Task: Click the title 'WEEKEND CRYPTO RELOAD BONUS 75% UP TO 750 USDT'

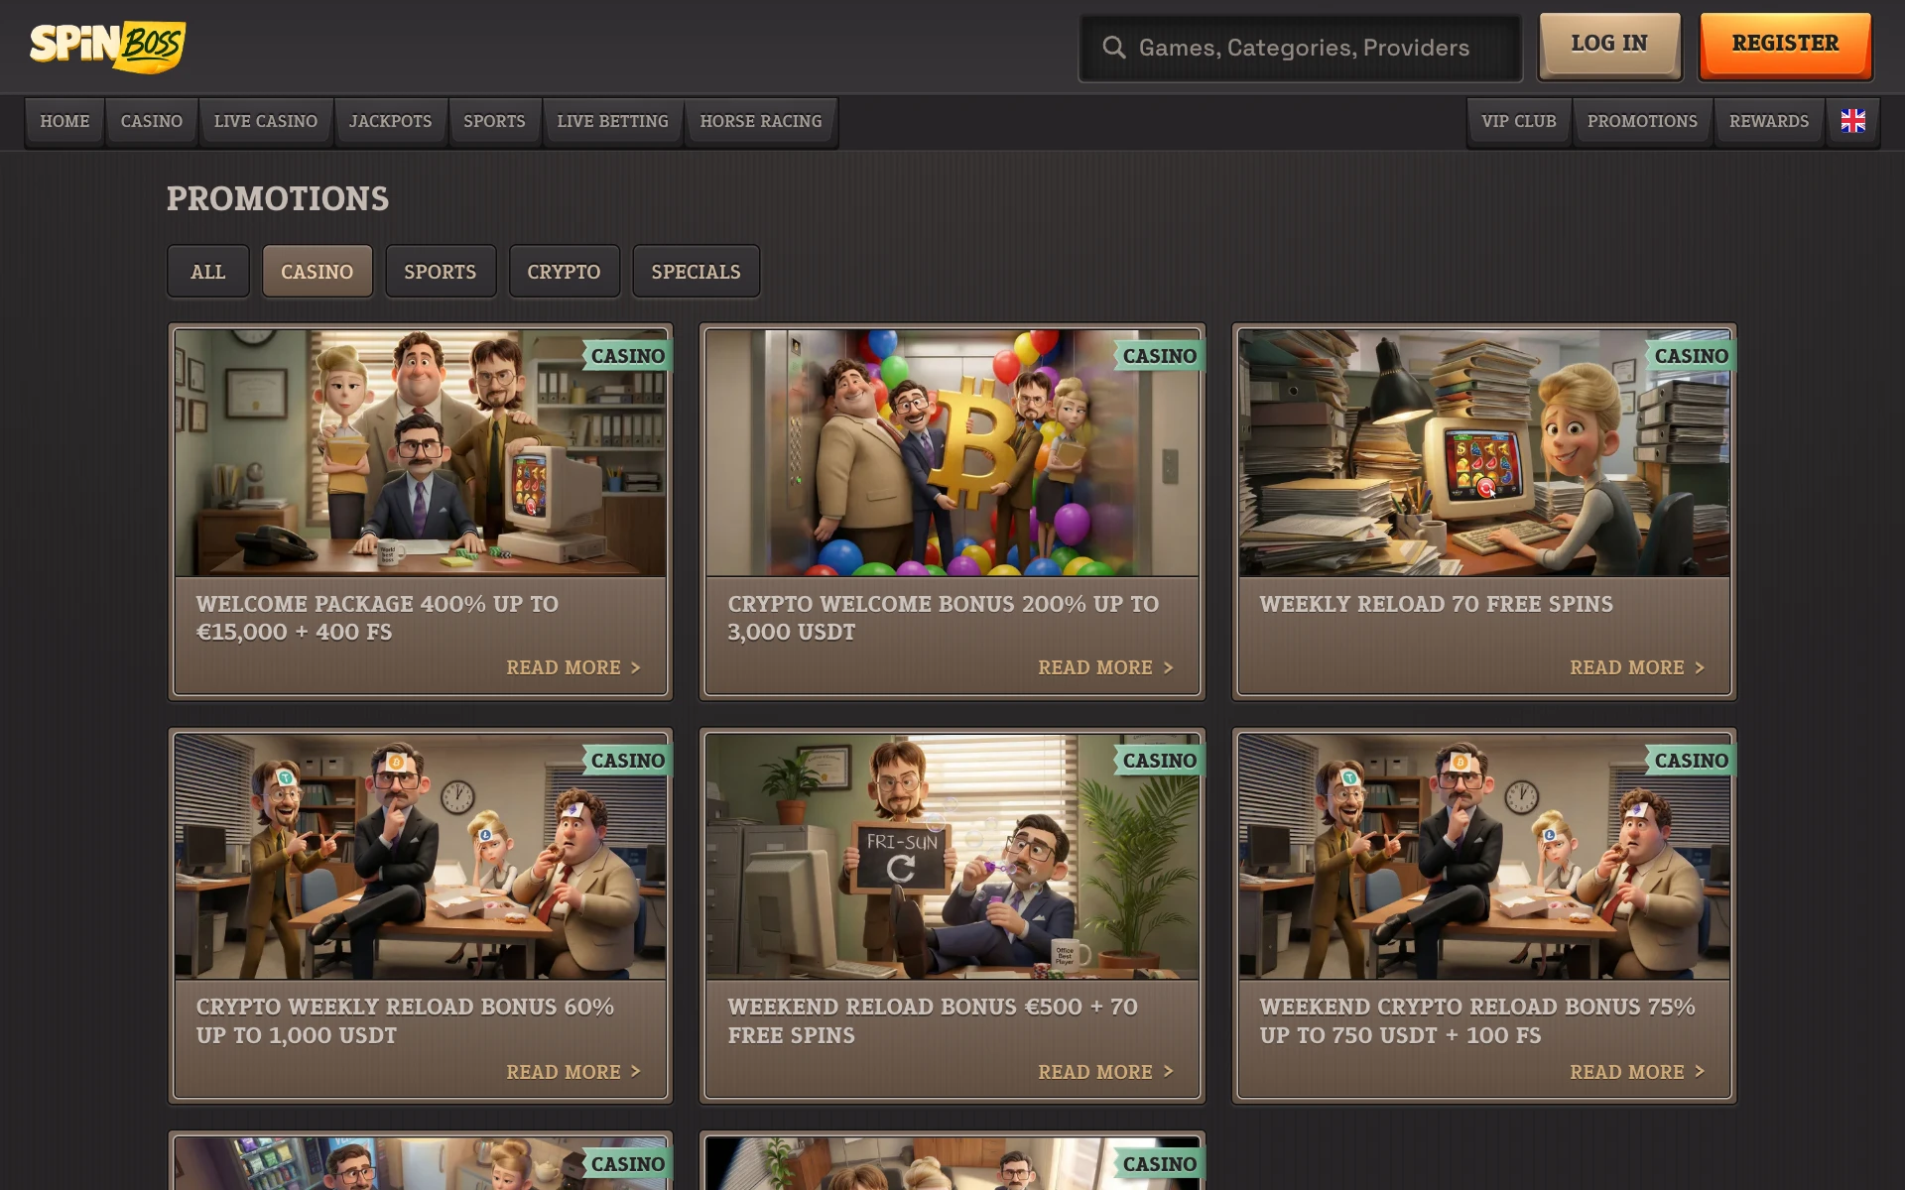Action: pyautogui.click(x=1477, y=1020)
